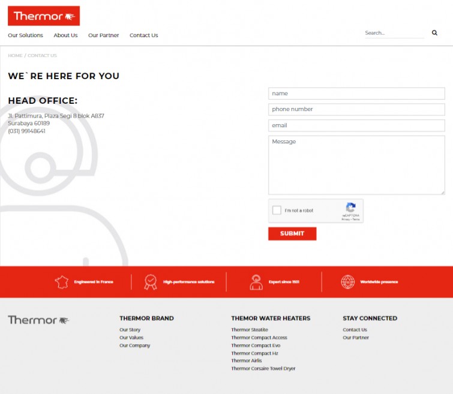Click the expert person icon in red banner
The image size is (453, 394).
point(256,282)
